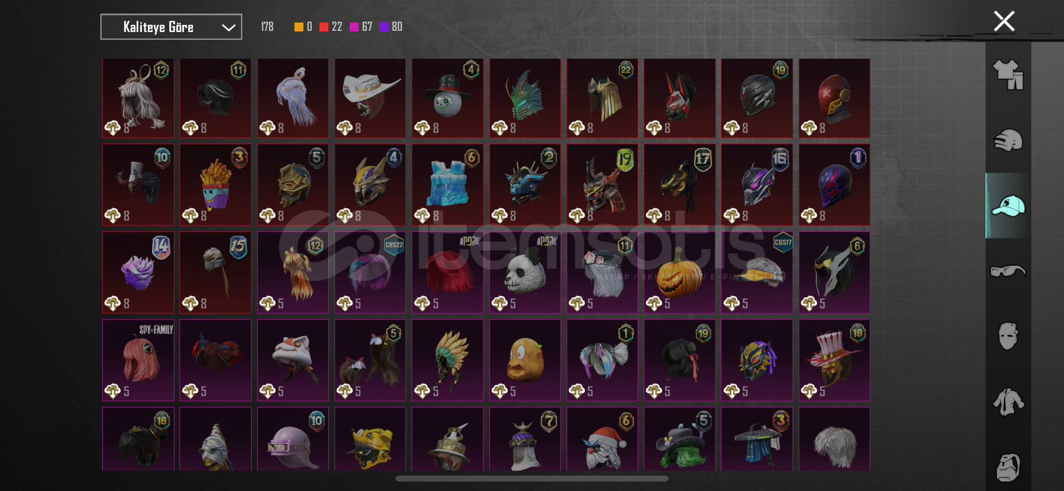Viewport: 1064px width, 491px height.
Task: Pick the ice block helmet item
Action: coord(448,185)
